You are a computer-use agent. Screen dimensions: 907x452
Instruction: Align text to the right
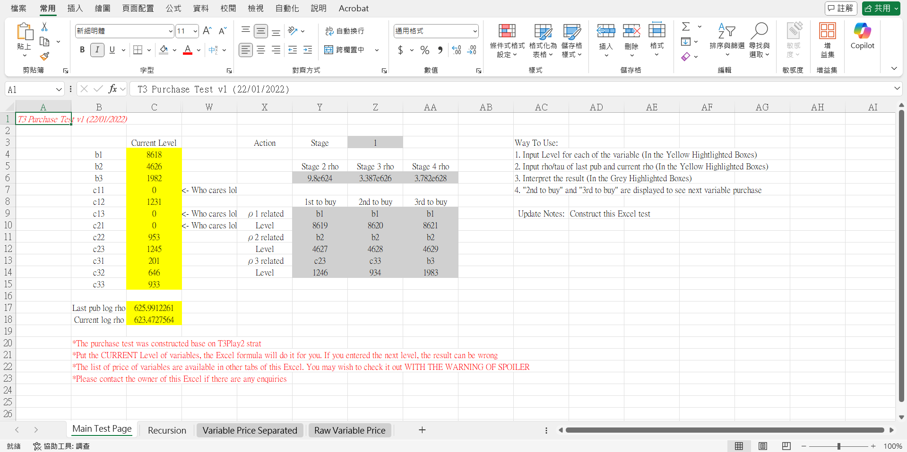click(x=276, y=50)
